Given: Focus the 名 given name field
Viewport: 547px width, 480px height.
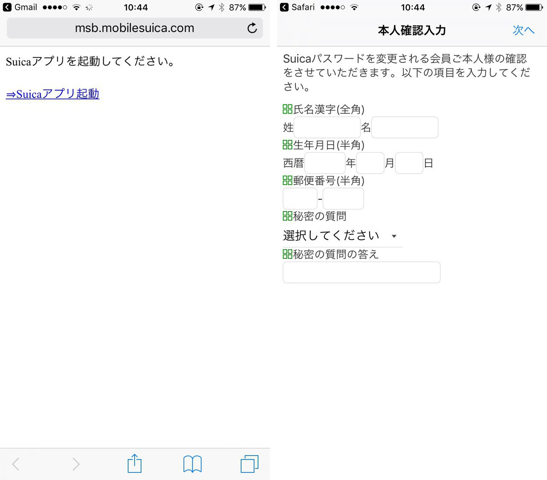Looking at the screenshot, I should click(405, 127).
